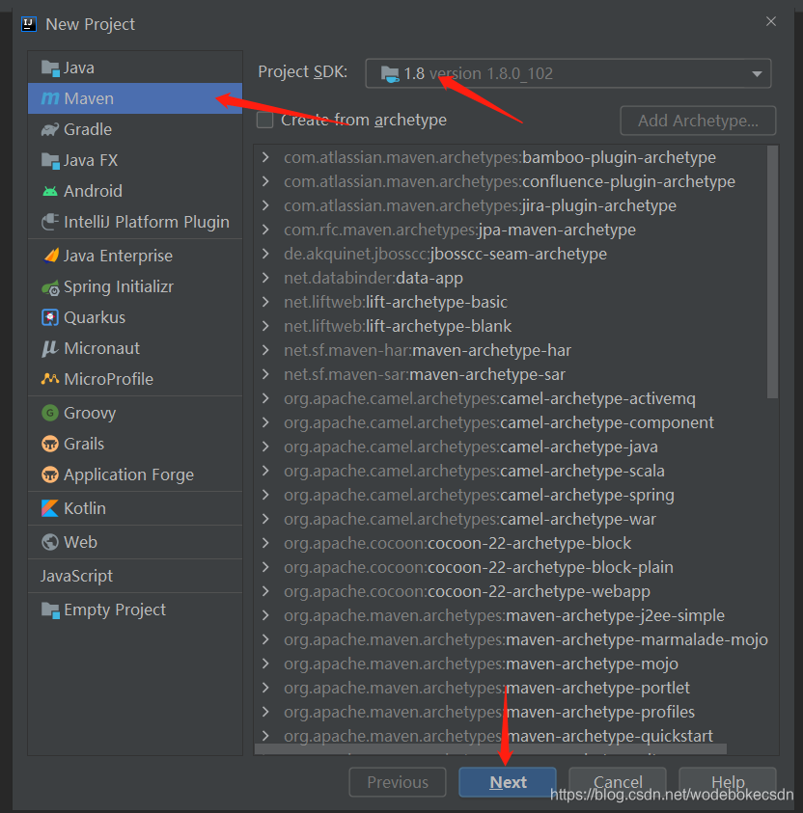Enable Create from archetype checkbox

265,120
